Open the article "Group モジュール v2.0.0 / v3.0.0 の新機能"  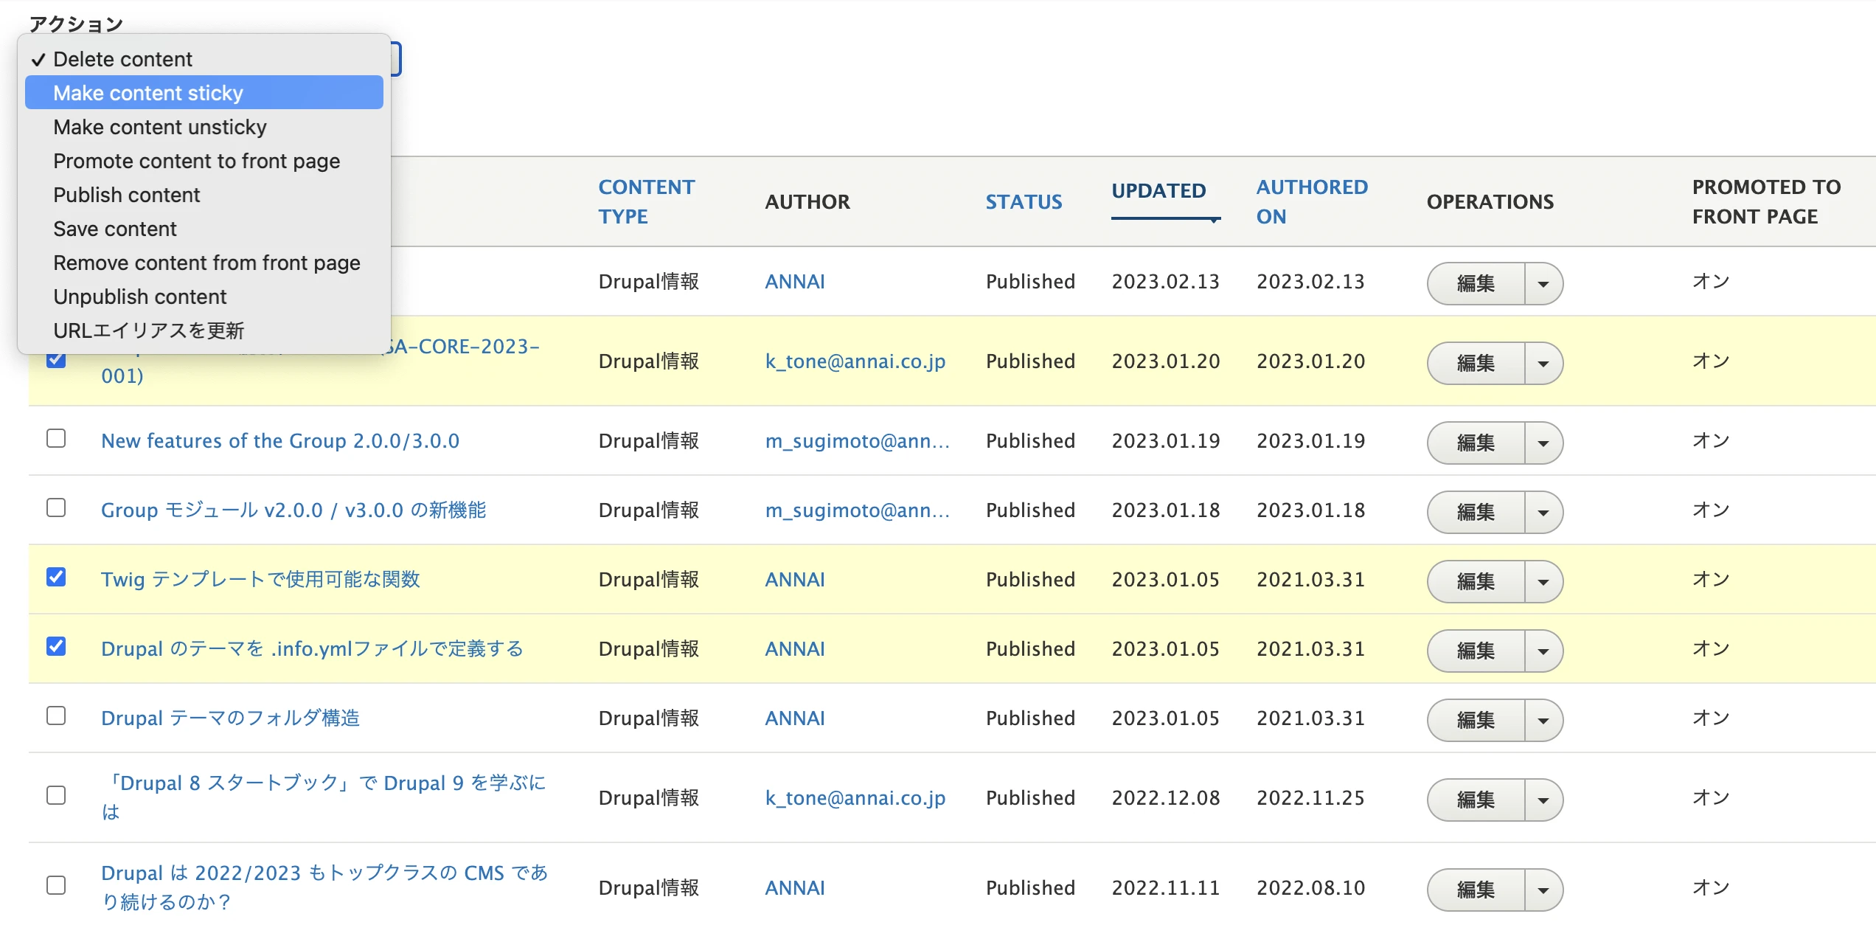(x=292, y=510)
